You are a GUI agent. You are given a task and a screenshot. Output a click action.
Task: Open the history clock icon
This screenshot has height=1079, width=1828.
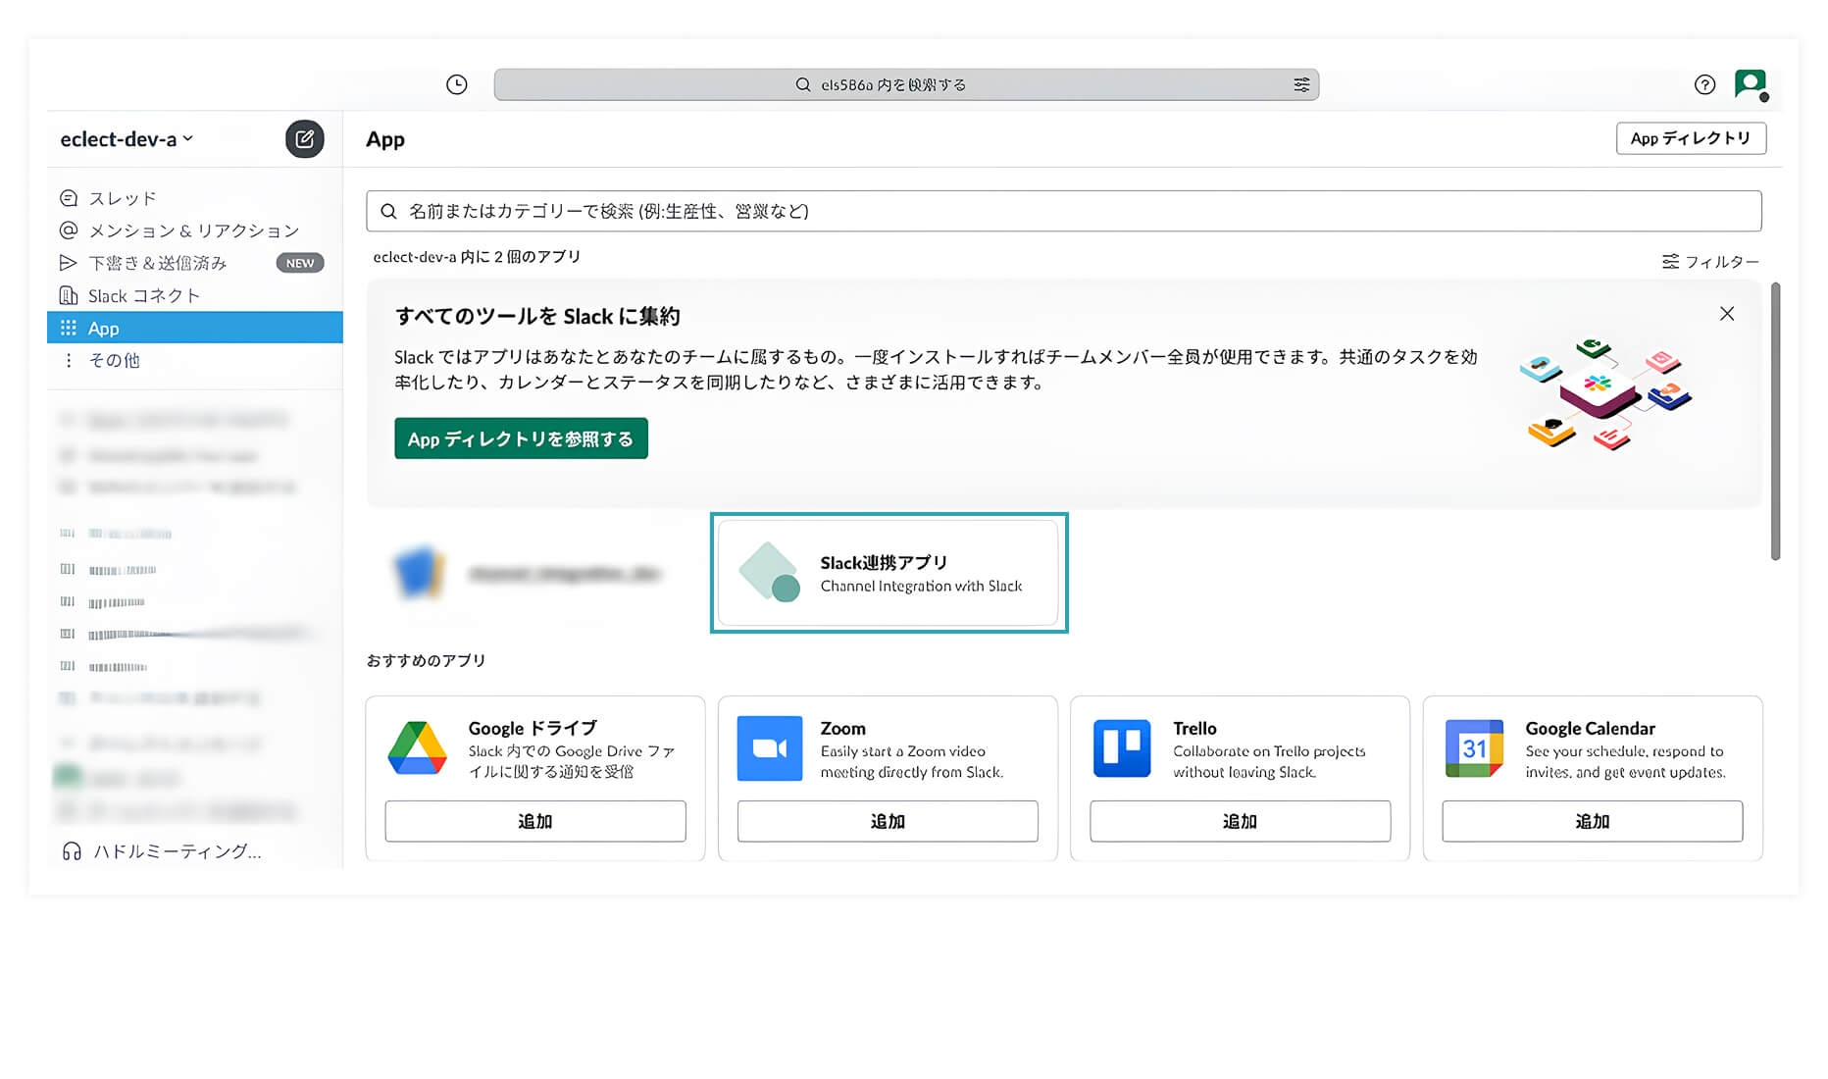(x=457, y=84)
